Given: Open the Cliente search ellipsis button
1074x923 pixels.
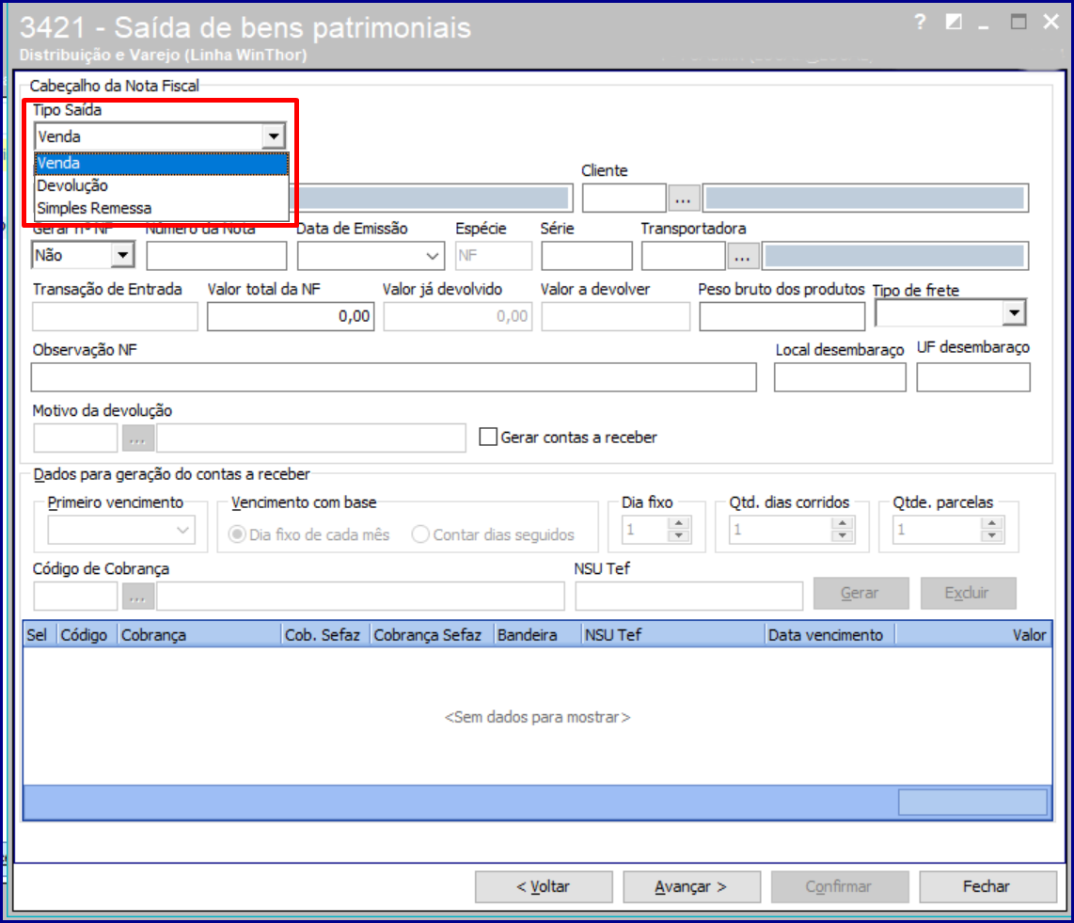Looking at the screenshot, I should [683, 199].
